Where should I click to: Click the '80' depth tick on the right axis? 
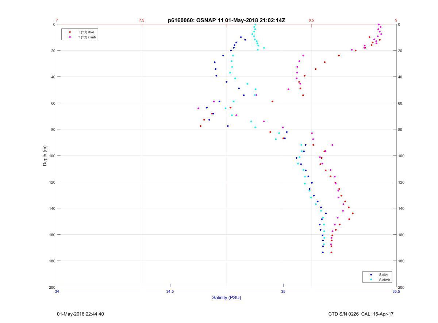click(x=400, y=130)
